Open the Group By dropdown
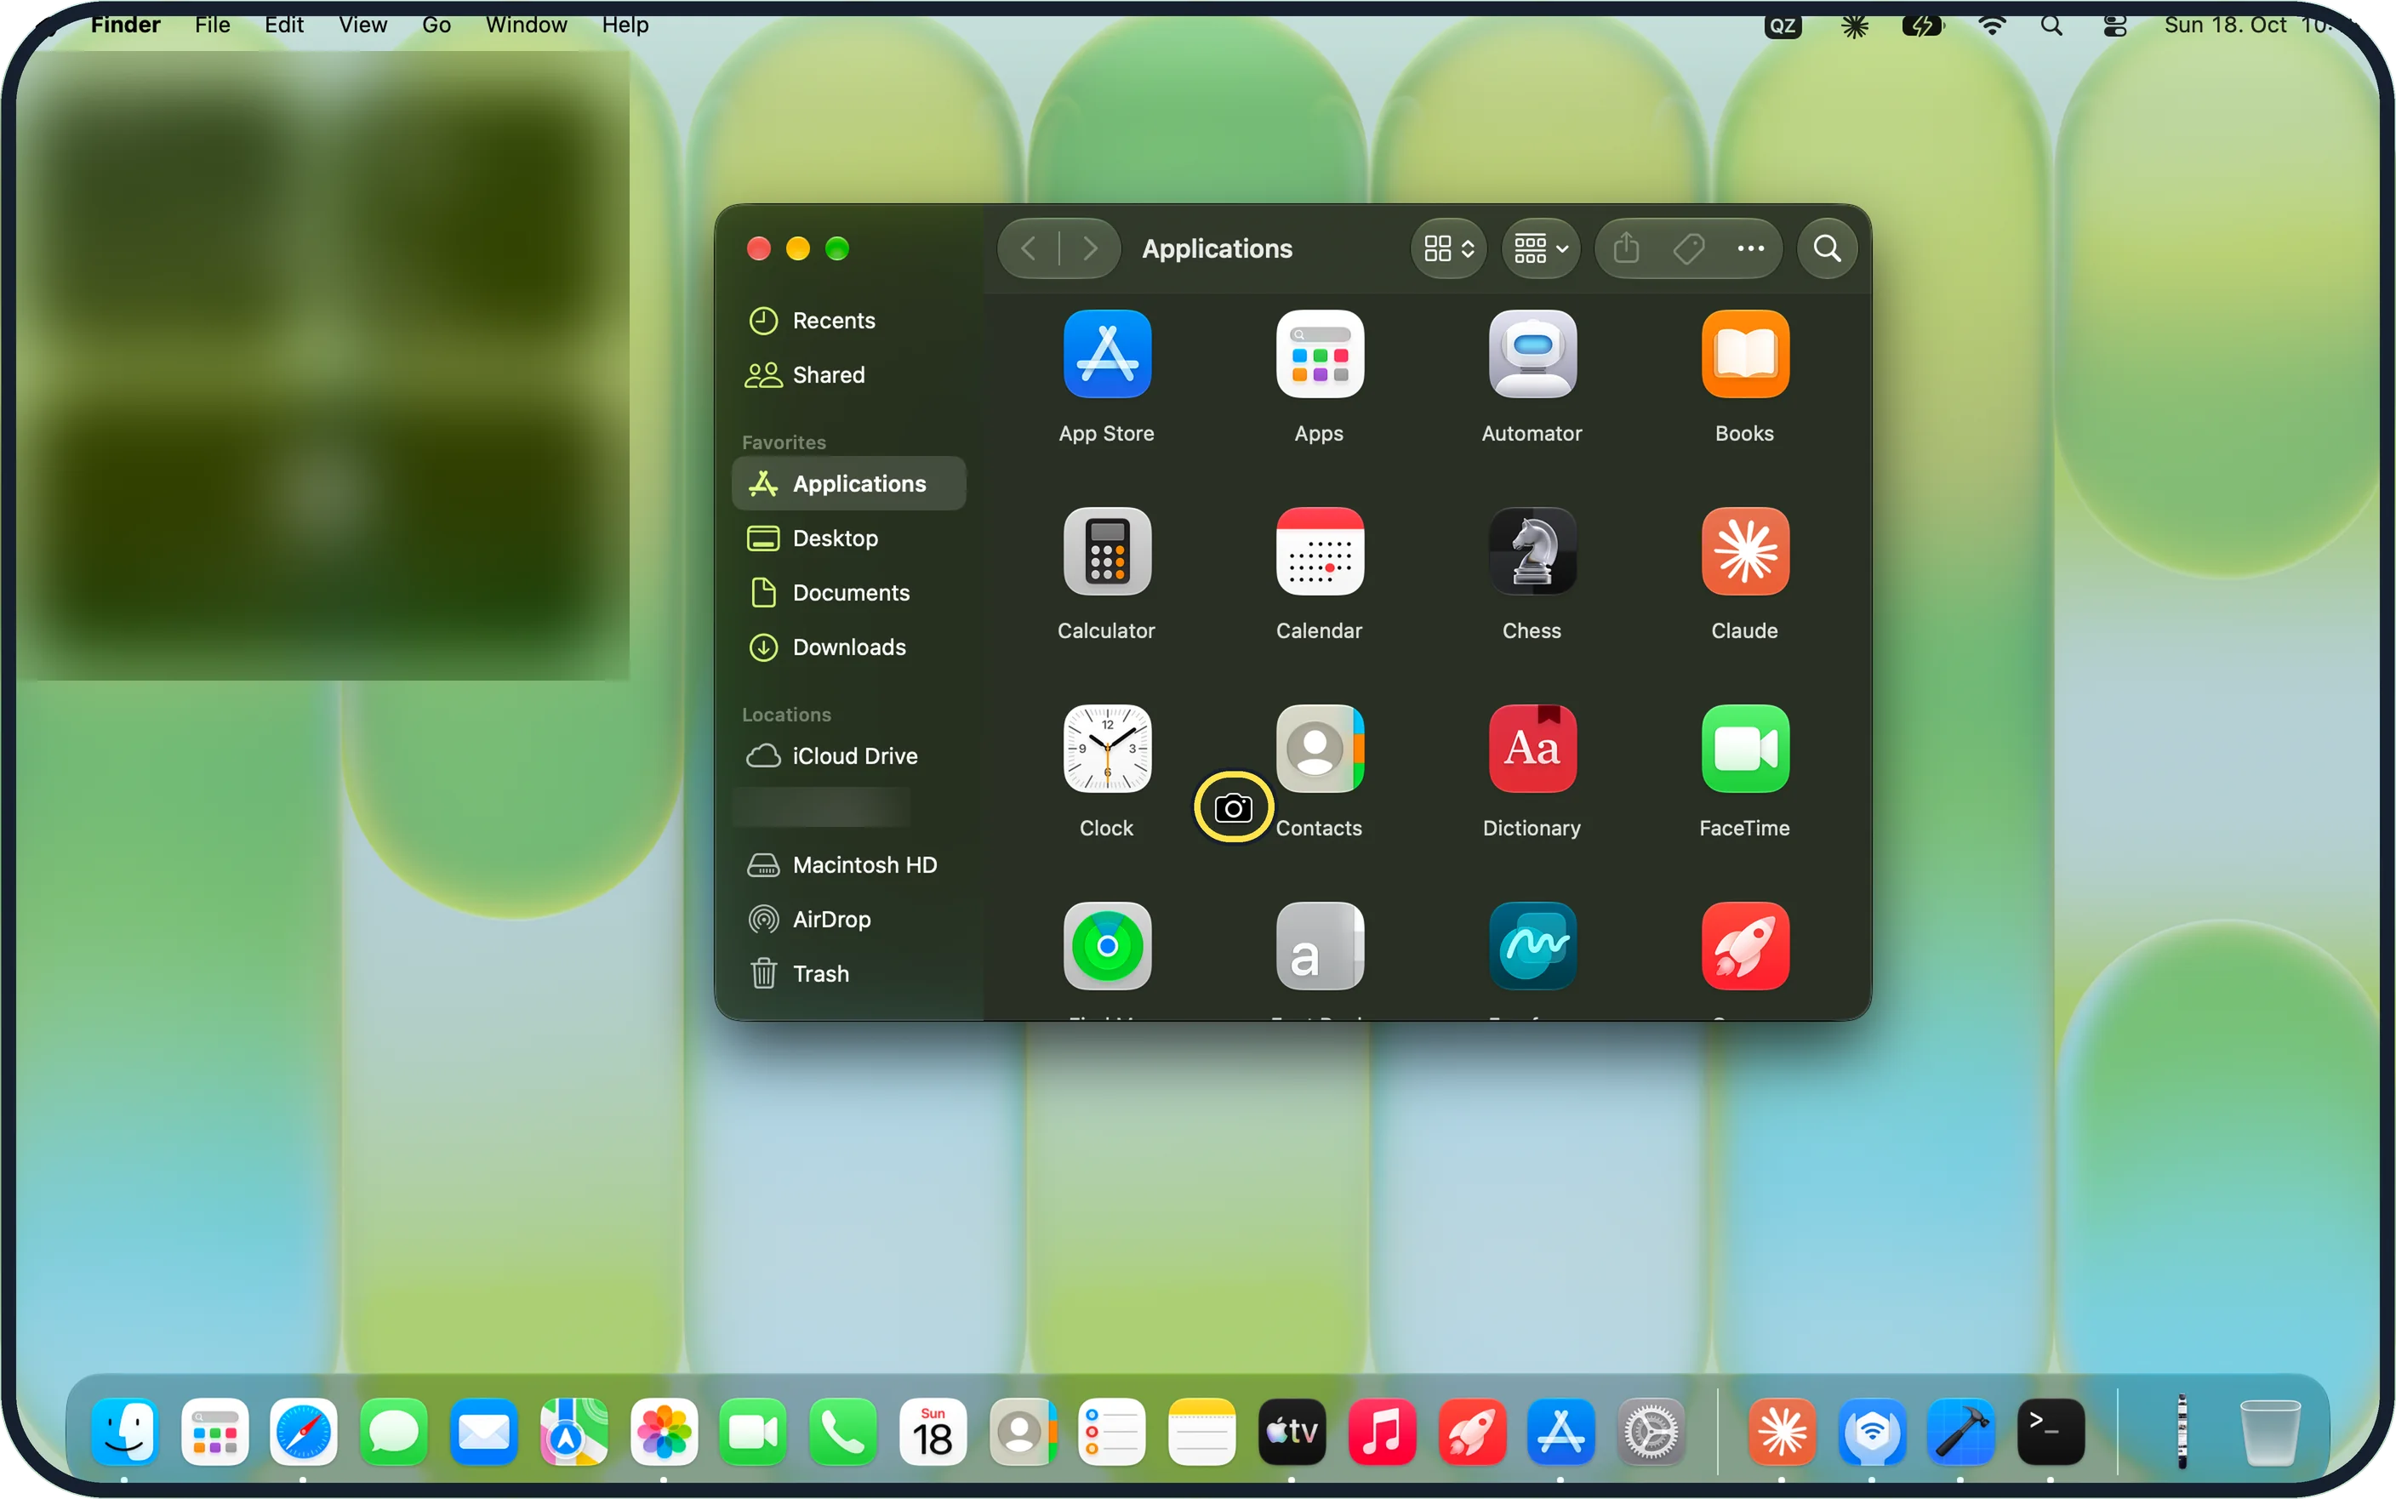2396x1499 pixels. [x=1539, y=248]
